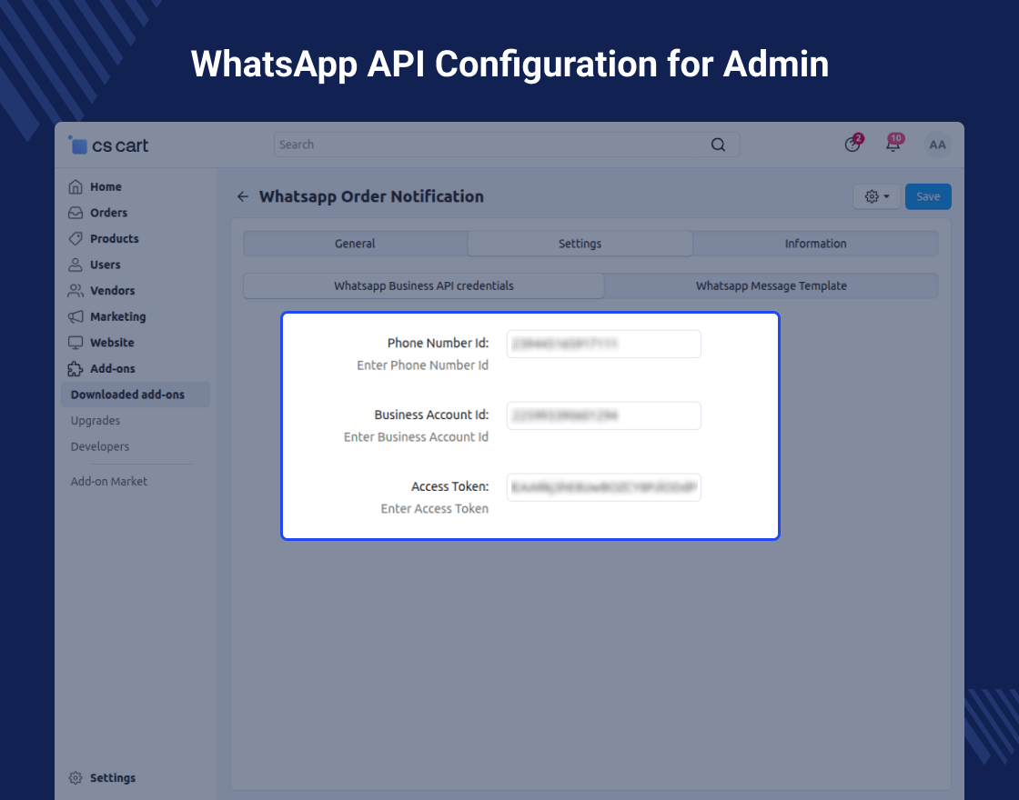Click the Access Token field
The height and width of the screenshot is (800, 1019).
pos(604,487)
